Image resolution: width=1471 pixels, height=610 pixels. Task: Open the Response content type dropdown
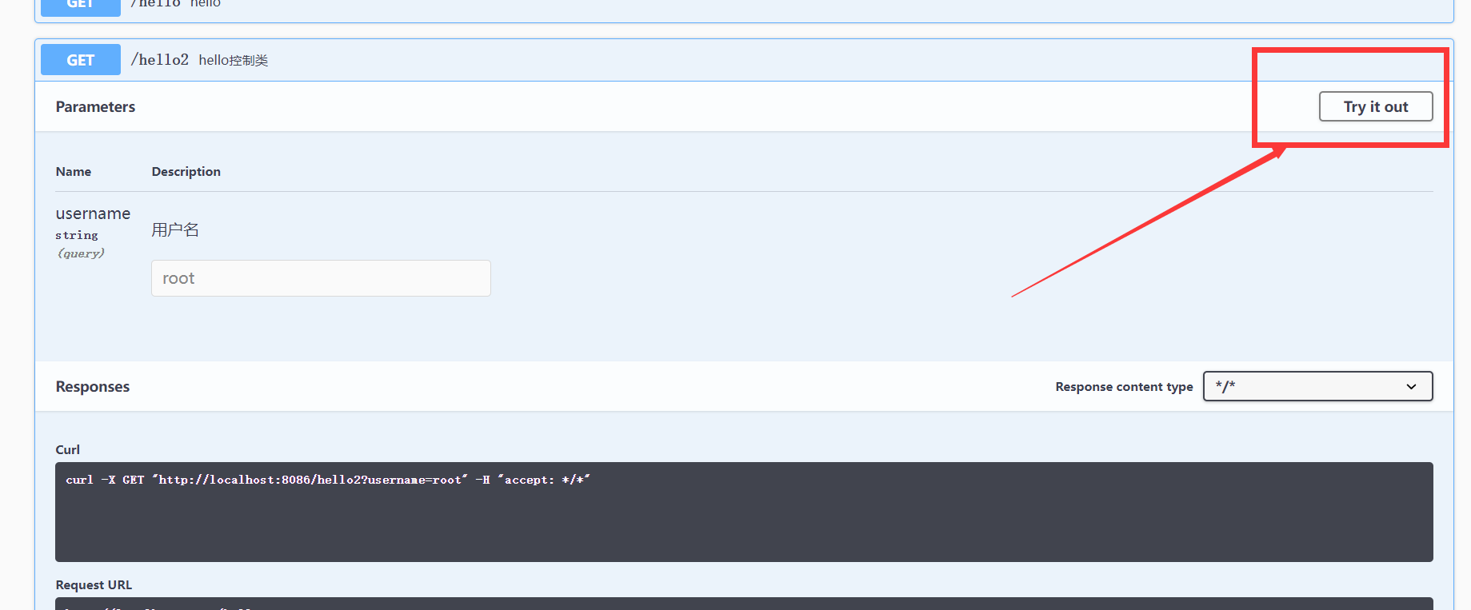point(1317,386)
